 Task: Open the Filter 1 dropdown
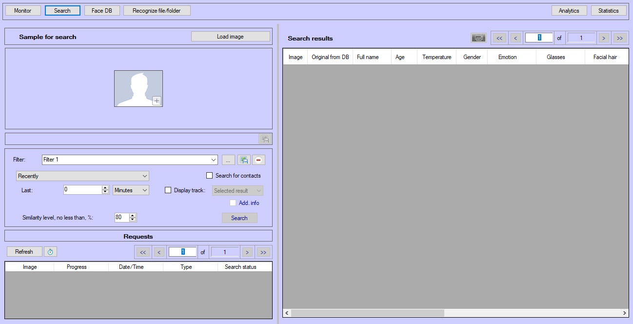(x=214, y=160)
